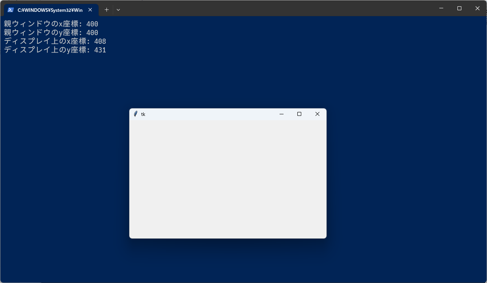The image size is (487, 283).
Task: Click the tk title bar label
Action: (144, 114)
